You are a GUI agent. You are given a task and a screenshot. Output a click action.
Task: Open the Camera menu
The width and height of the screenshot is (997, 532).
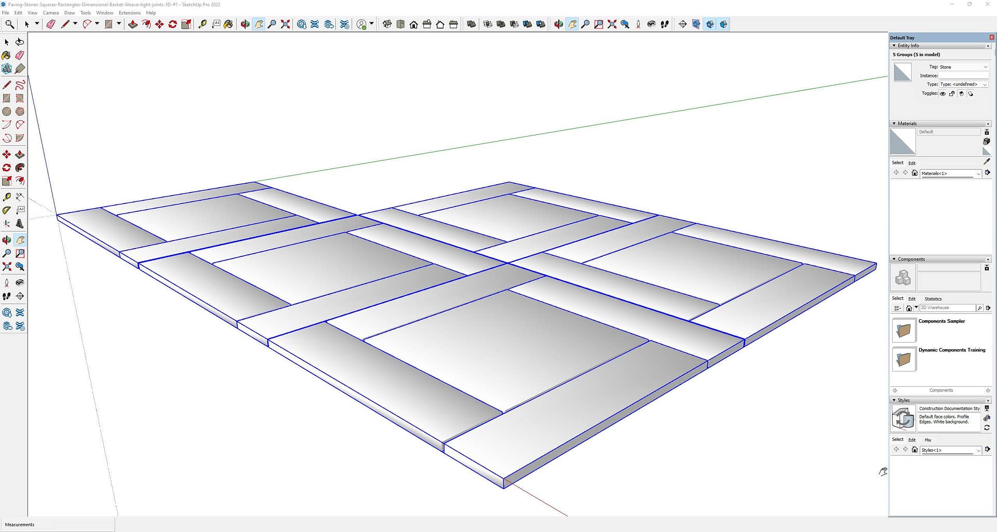pyautogui.click(x=51, y=13)
